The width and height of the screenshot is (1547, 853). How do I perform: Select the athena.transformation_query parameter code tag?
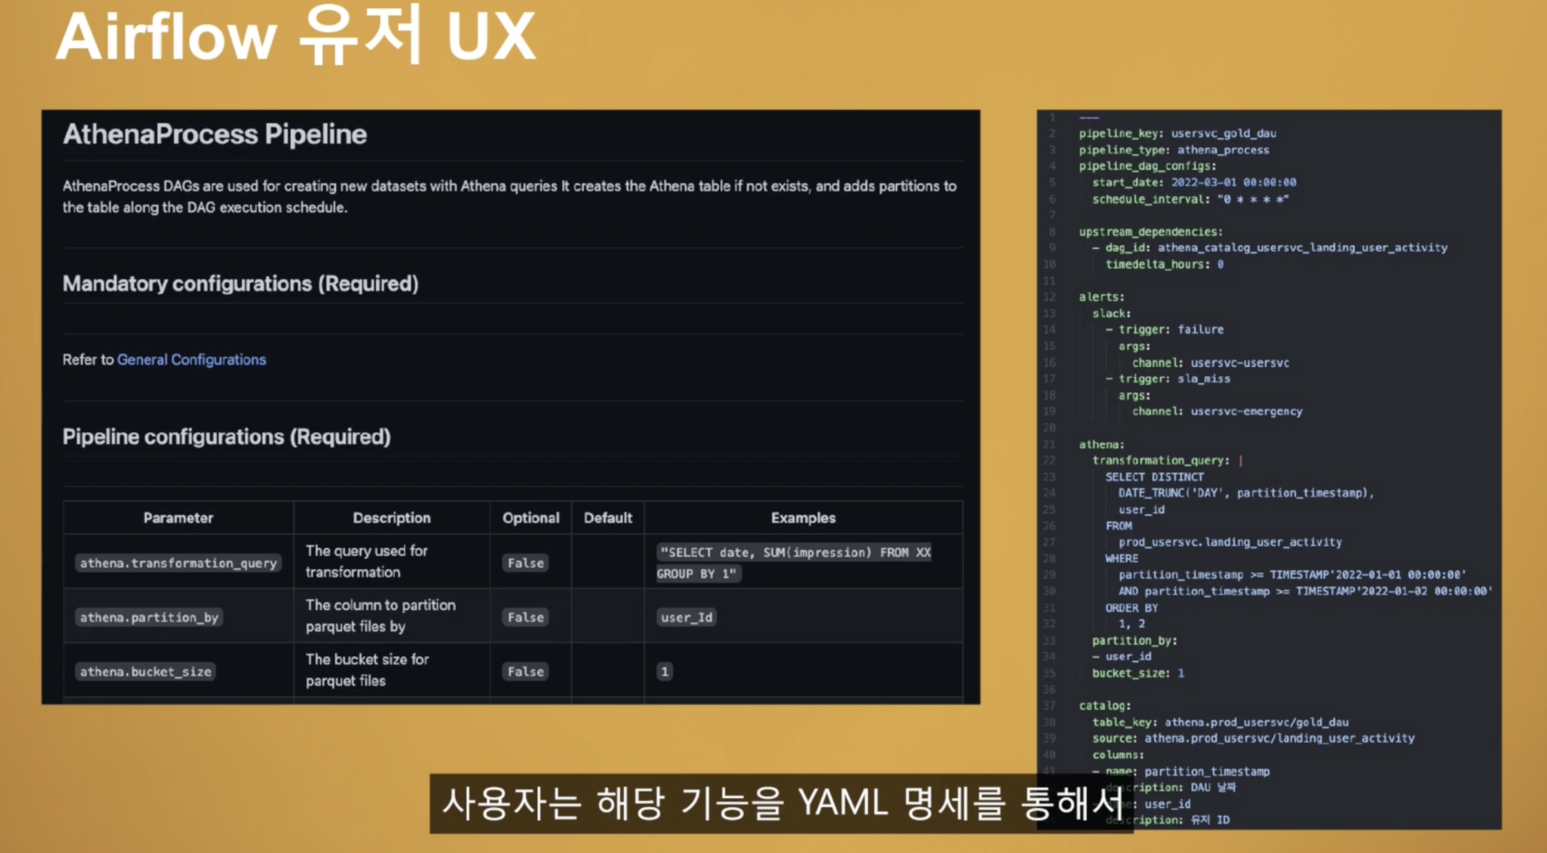click(x=178, y=563)
